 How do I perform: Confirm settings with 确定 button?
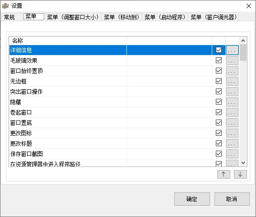pyautogui.click(x=192, y=199)
